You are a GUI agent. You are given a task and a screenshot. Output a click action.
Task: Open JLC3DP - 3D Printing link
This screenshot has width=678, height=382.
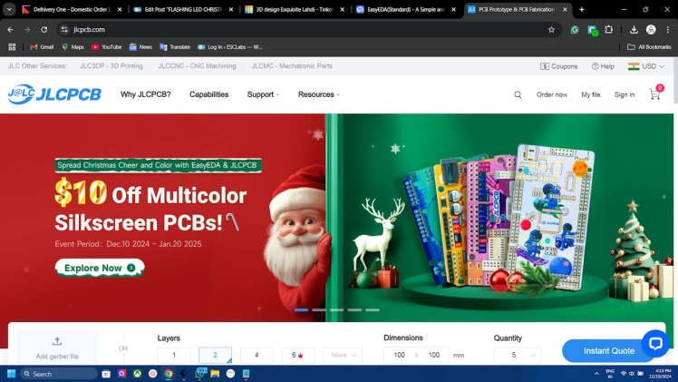[x=111, y=65]
